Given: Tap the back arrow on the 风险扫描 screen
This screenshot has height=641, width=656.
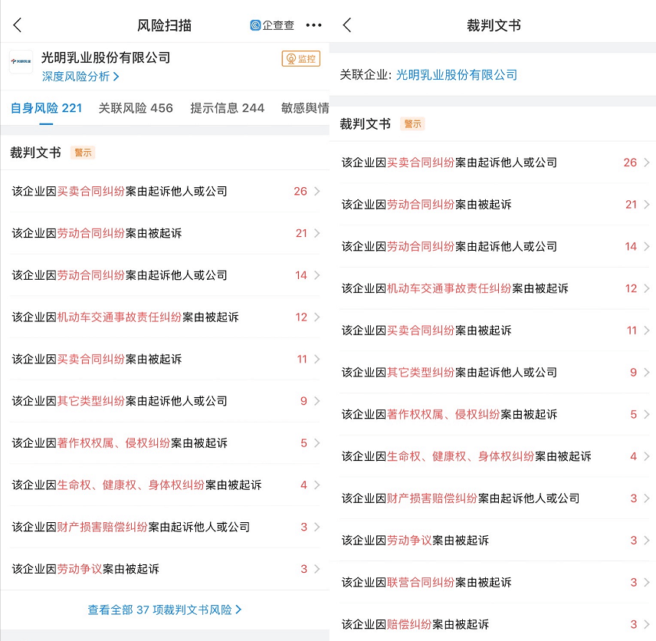Looking at the screenshot, I should pos(17,25).
